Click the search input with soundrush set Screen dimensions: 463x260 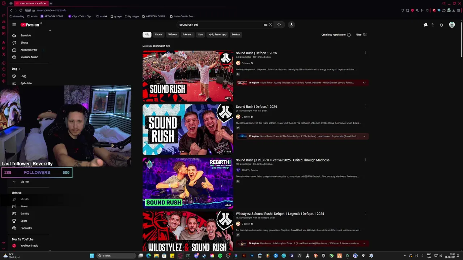coord(221,25)
